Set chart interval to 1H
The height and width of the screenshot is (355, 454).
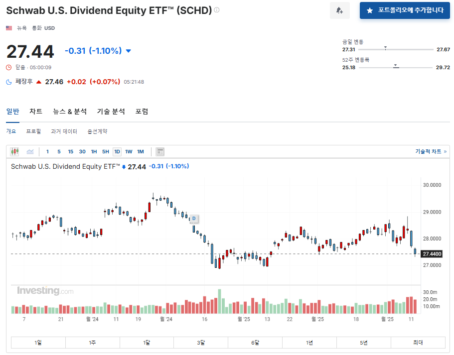pyautogui.click(x=94, y=151)
